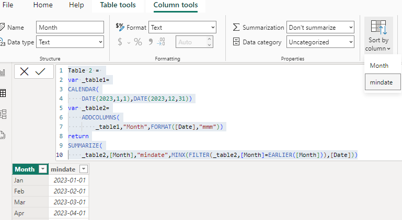
Task: Select the 2023-03-01 cell
Action: coord(68,202)
